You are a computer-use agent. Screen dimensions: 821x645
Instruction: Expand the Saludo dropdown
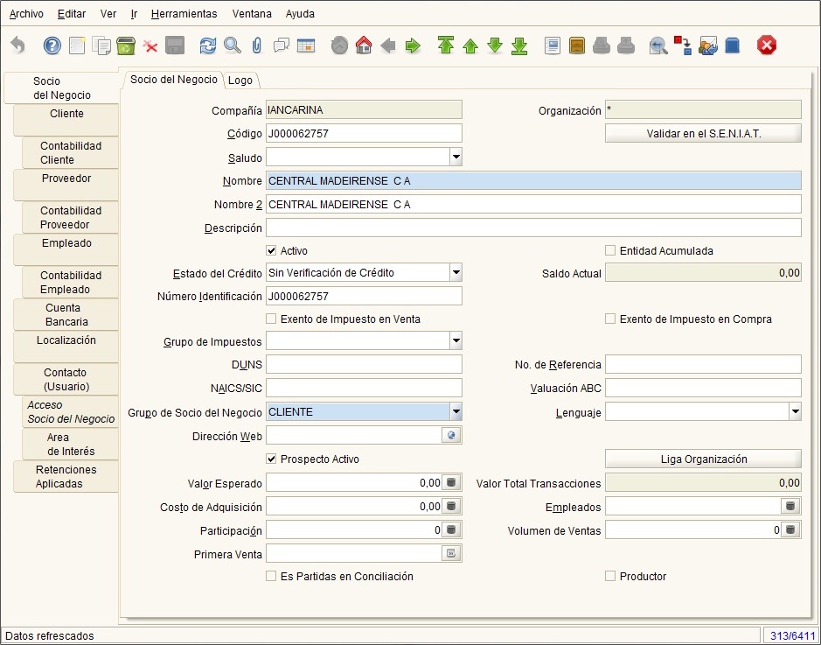(x=456, y=157)
